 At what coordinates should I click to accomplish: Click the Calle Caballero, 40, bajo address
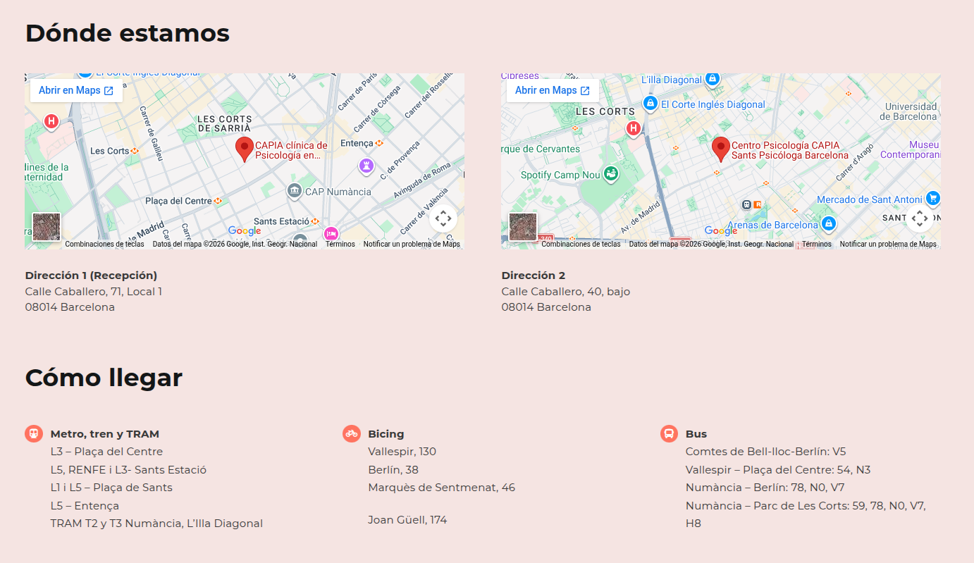click(566, 291)
